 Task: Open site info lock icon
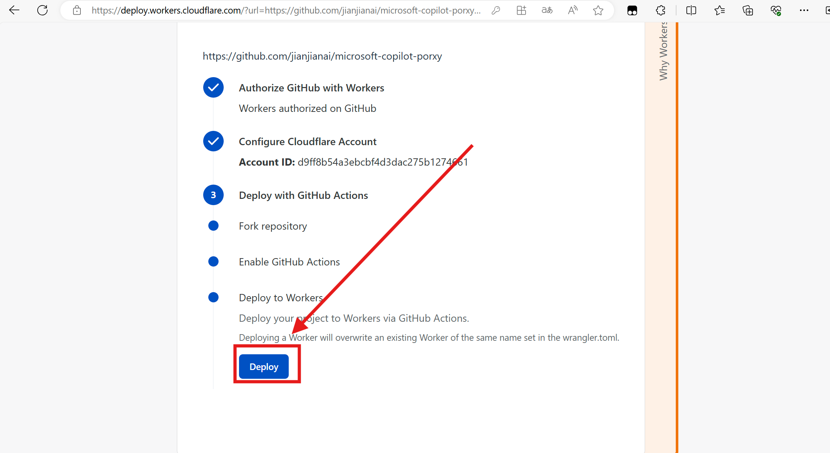(77, 10)
